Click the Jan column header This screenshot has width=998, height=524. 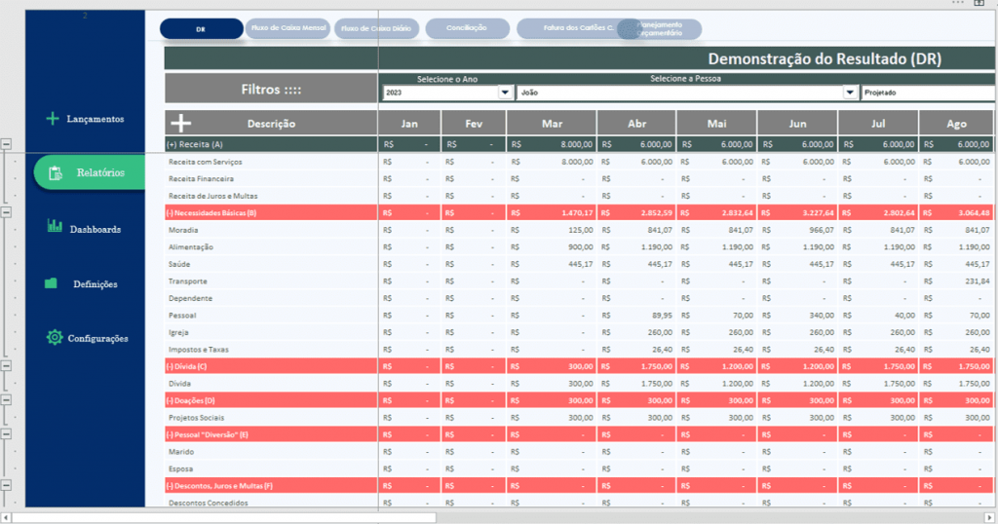(x=409, y=124)
